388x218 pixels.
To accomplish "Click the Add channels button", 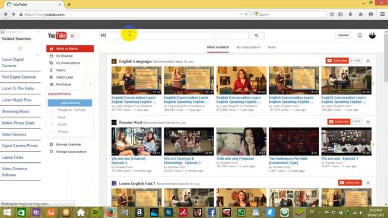I will click(70, 103).
